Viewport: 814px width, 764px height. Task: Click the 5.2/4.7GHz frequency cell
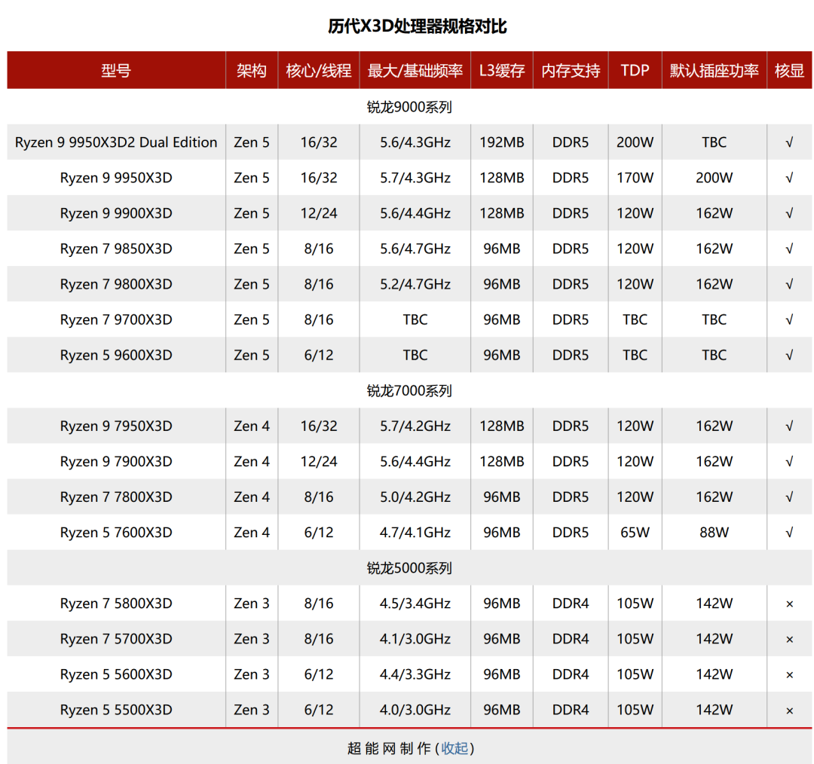click(x=415, y=284)
